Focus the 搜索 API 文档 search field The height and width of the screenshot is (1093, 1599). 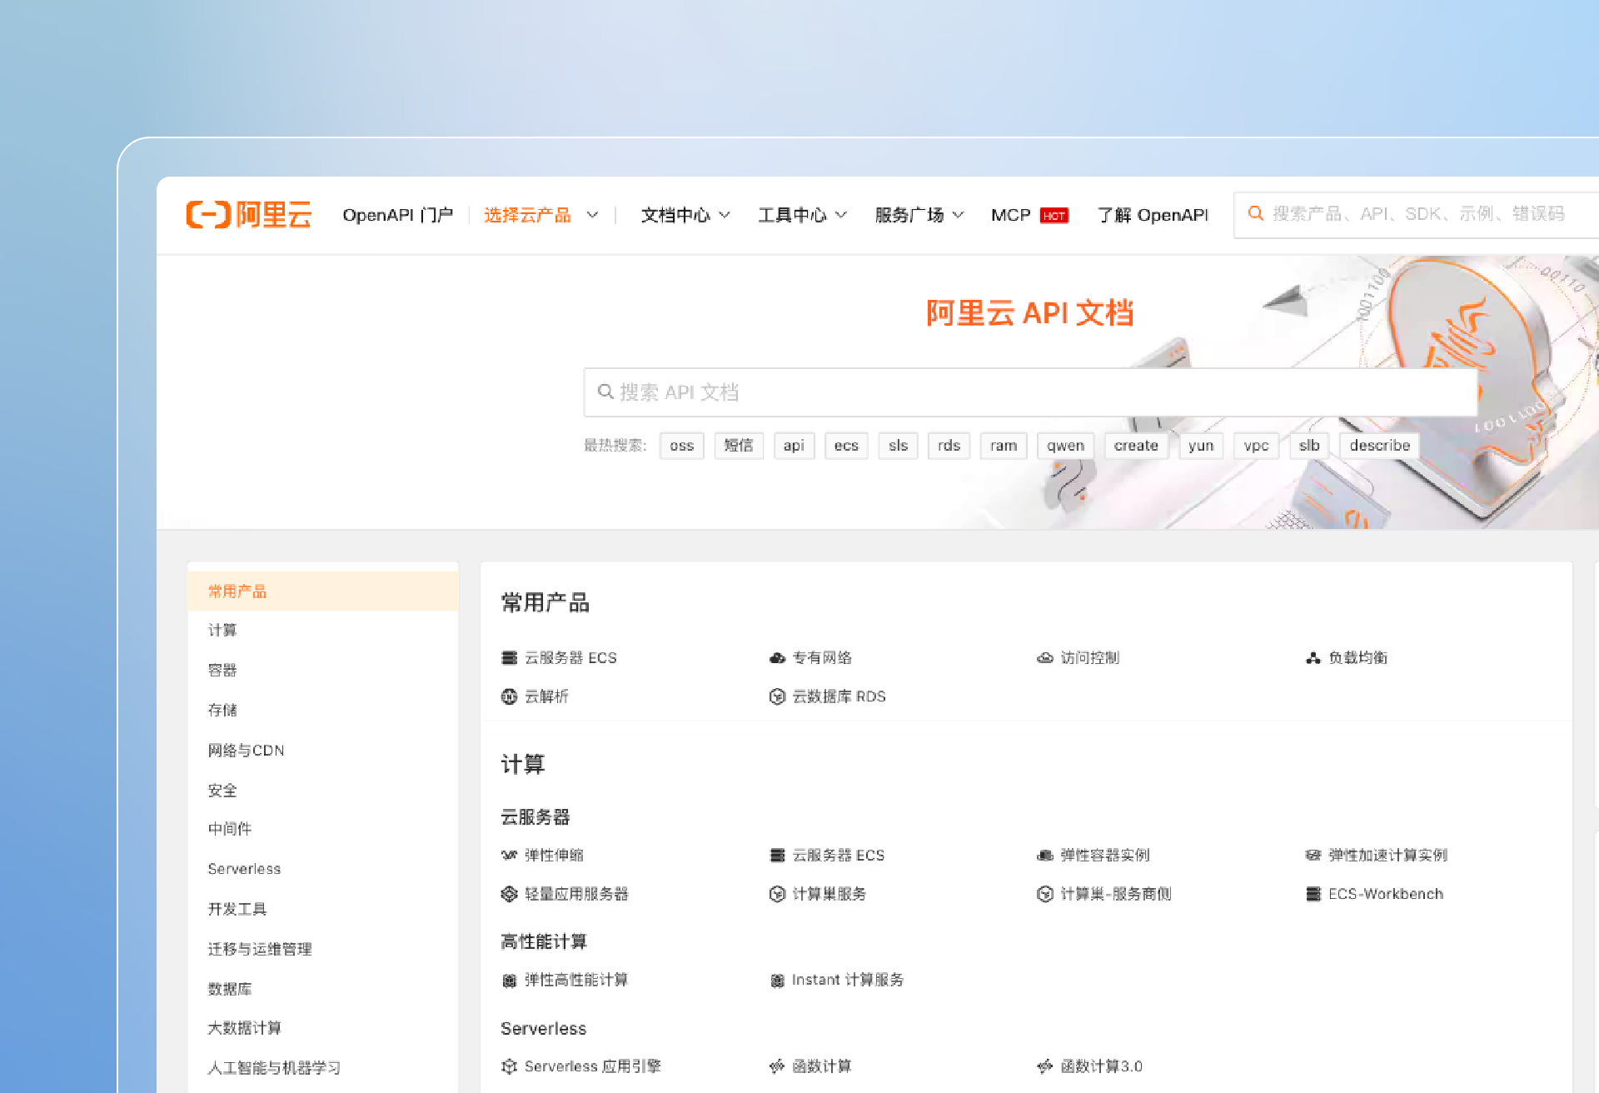tap(1031, 392)
